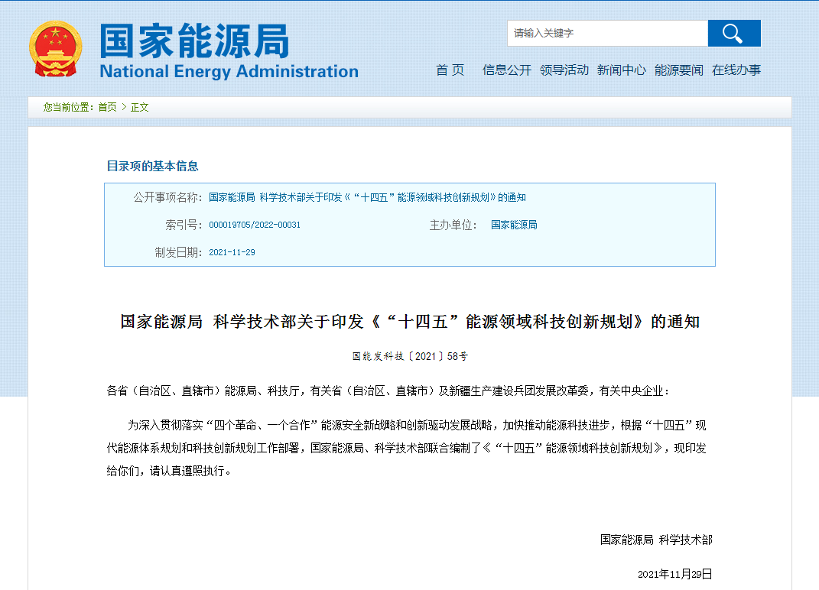The image size is (819, 590).
Task: Click 正文 in the breadcrumb trail
Action: coord(139,107)
